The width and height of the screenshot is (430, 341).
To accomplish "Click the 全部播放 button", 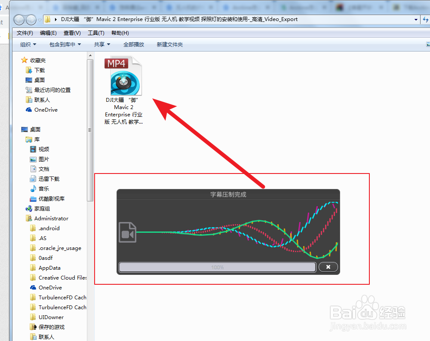I will [x=134, y=44].
